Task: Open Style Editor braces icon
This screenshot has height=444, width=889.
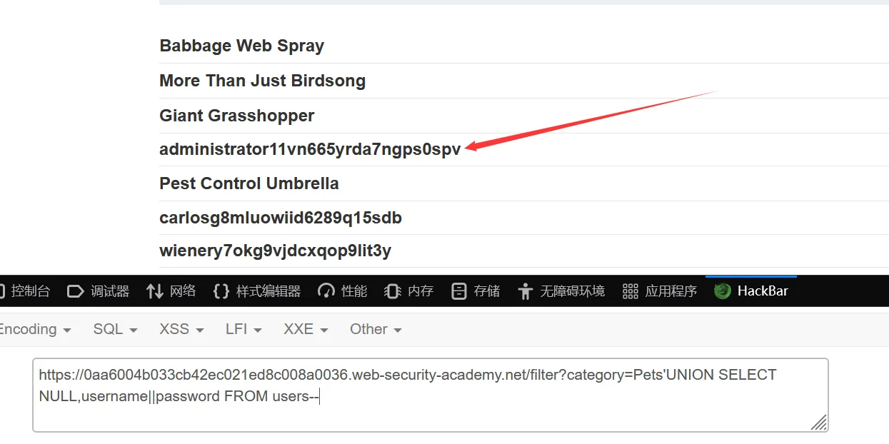Action: pyautogui.click(x=221, y=291)
